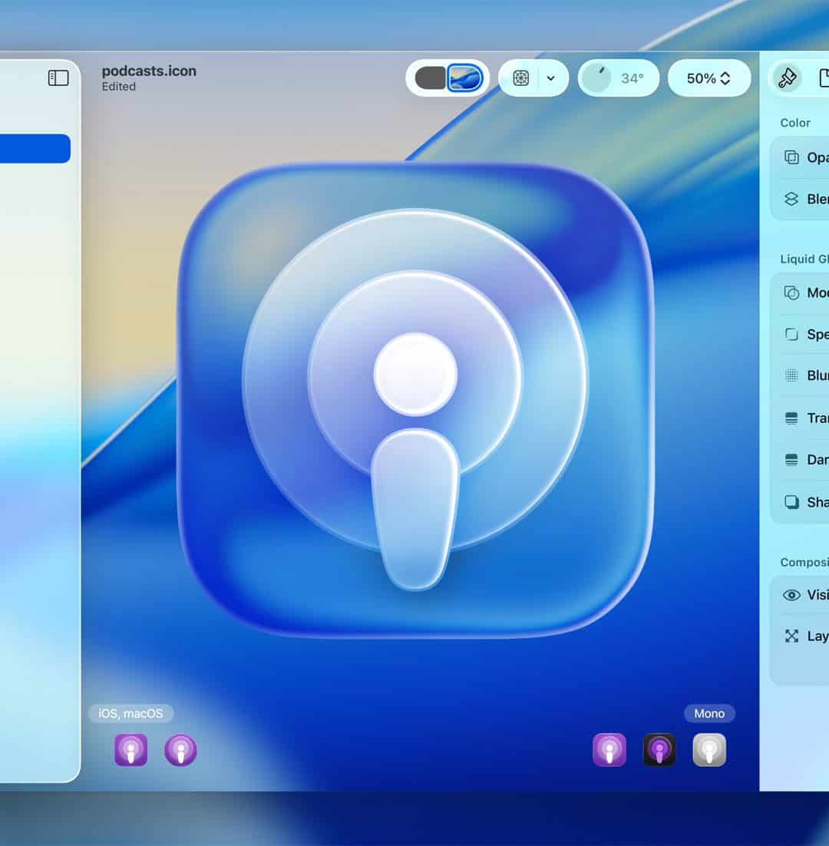
Task: Open the grid overlay dropdown chevron
Action: (550, 78)
